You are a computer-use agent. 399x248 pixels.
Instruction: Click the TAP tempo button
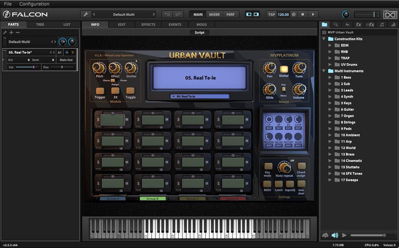[271, 14]
